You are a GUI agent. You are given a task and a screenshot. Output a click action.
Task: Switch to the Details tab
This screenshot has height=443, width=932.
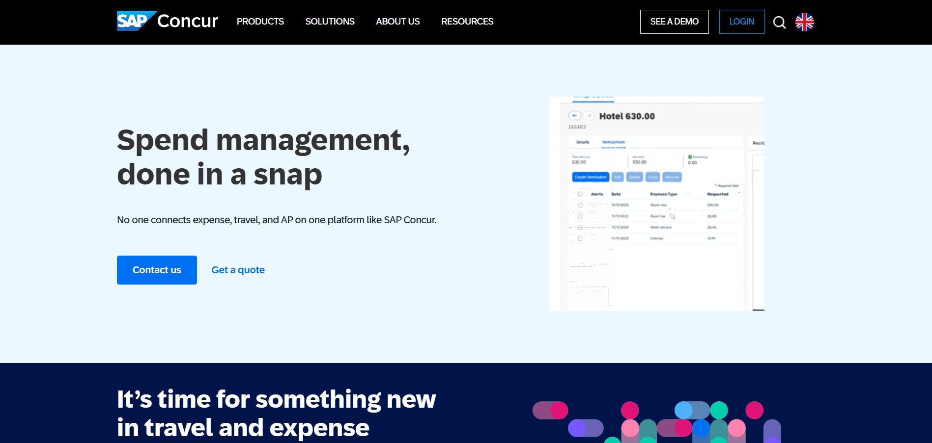(582, 142)
